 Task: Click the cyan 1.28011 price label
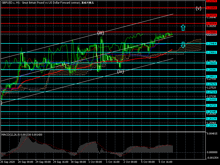211,77
